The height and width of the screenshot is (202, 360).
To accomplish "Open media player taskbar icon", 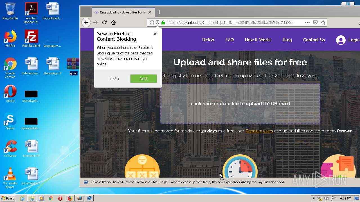I will pyautogui.click(x=41, y=198).
